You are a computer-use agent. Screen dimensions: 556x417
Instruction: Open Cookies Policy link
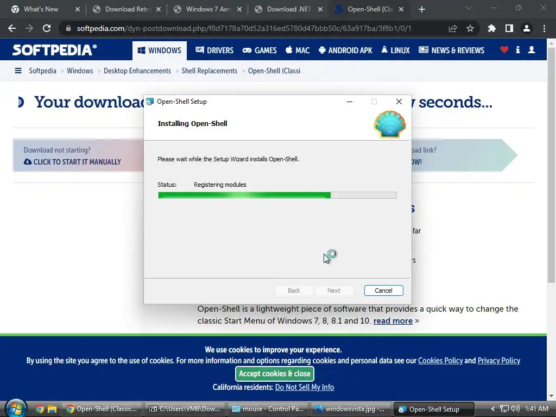440,361
